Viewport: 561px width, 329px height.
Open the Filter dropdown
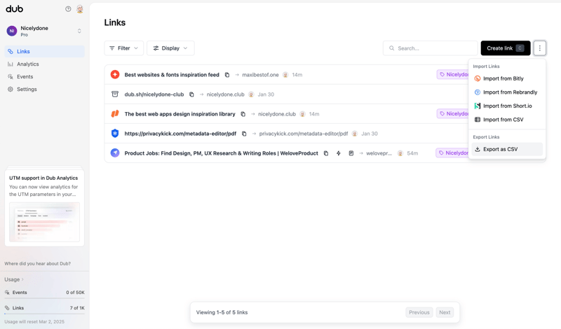coord(124,48)
